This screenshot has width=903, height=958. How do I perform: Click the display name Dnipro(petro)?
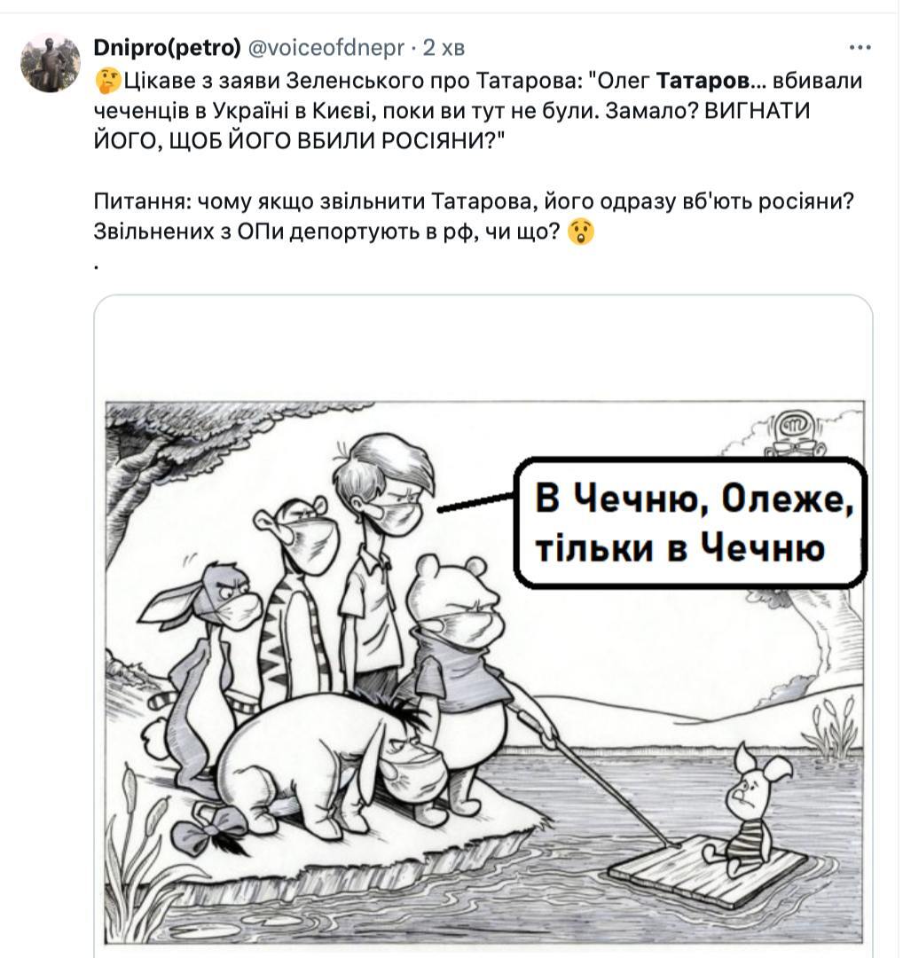168,47
